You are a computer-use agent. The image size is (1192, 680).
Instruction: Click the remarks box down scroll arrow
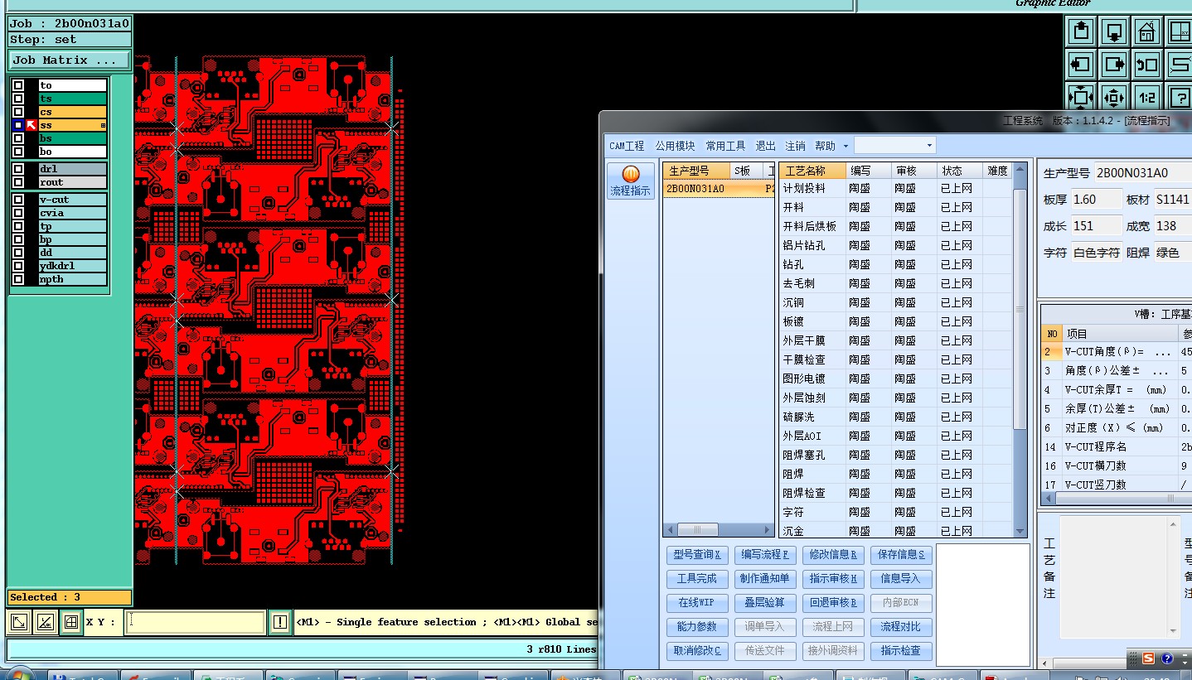1173,631
